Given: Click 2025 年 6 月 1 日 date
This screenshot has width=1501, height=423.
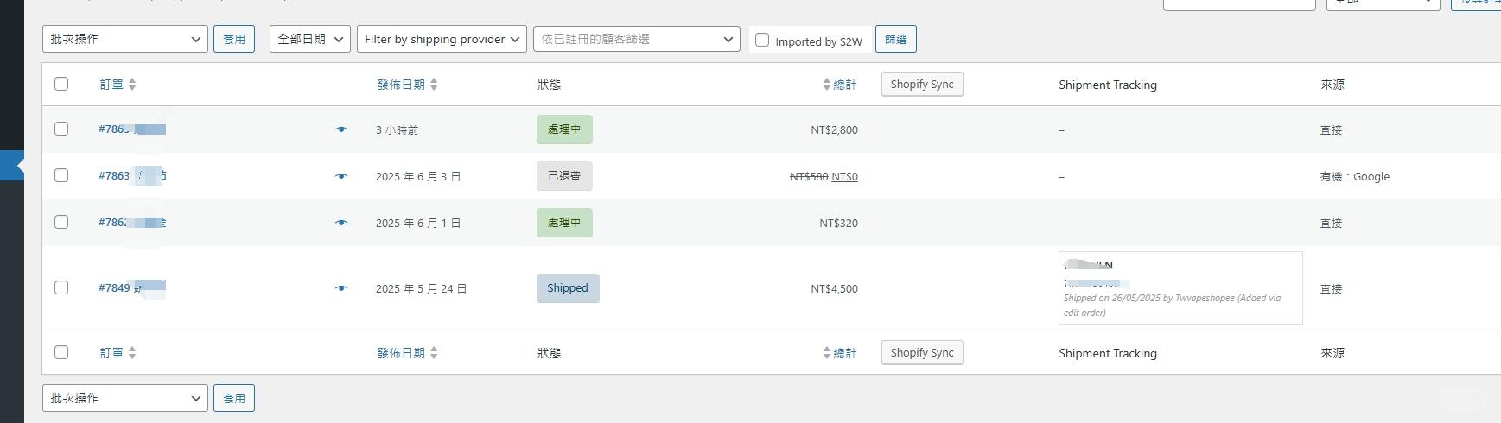Looking at the screenshot, I should [x=418, y=224].
